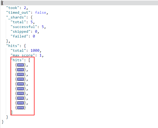158x128 pixels.
Task: Place cursor at the opening brace on first line
Action: click(x=2, y=3)
